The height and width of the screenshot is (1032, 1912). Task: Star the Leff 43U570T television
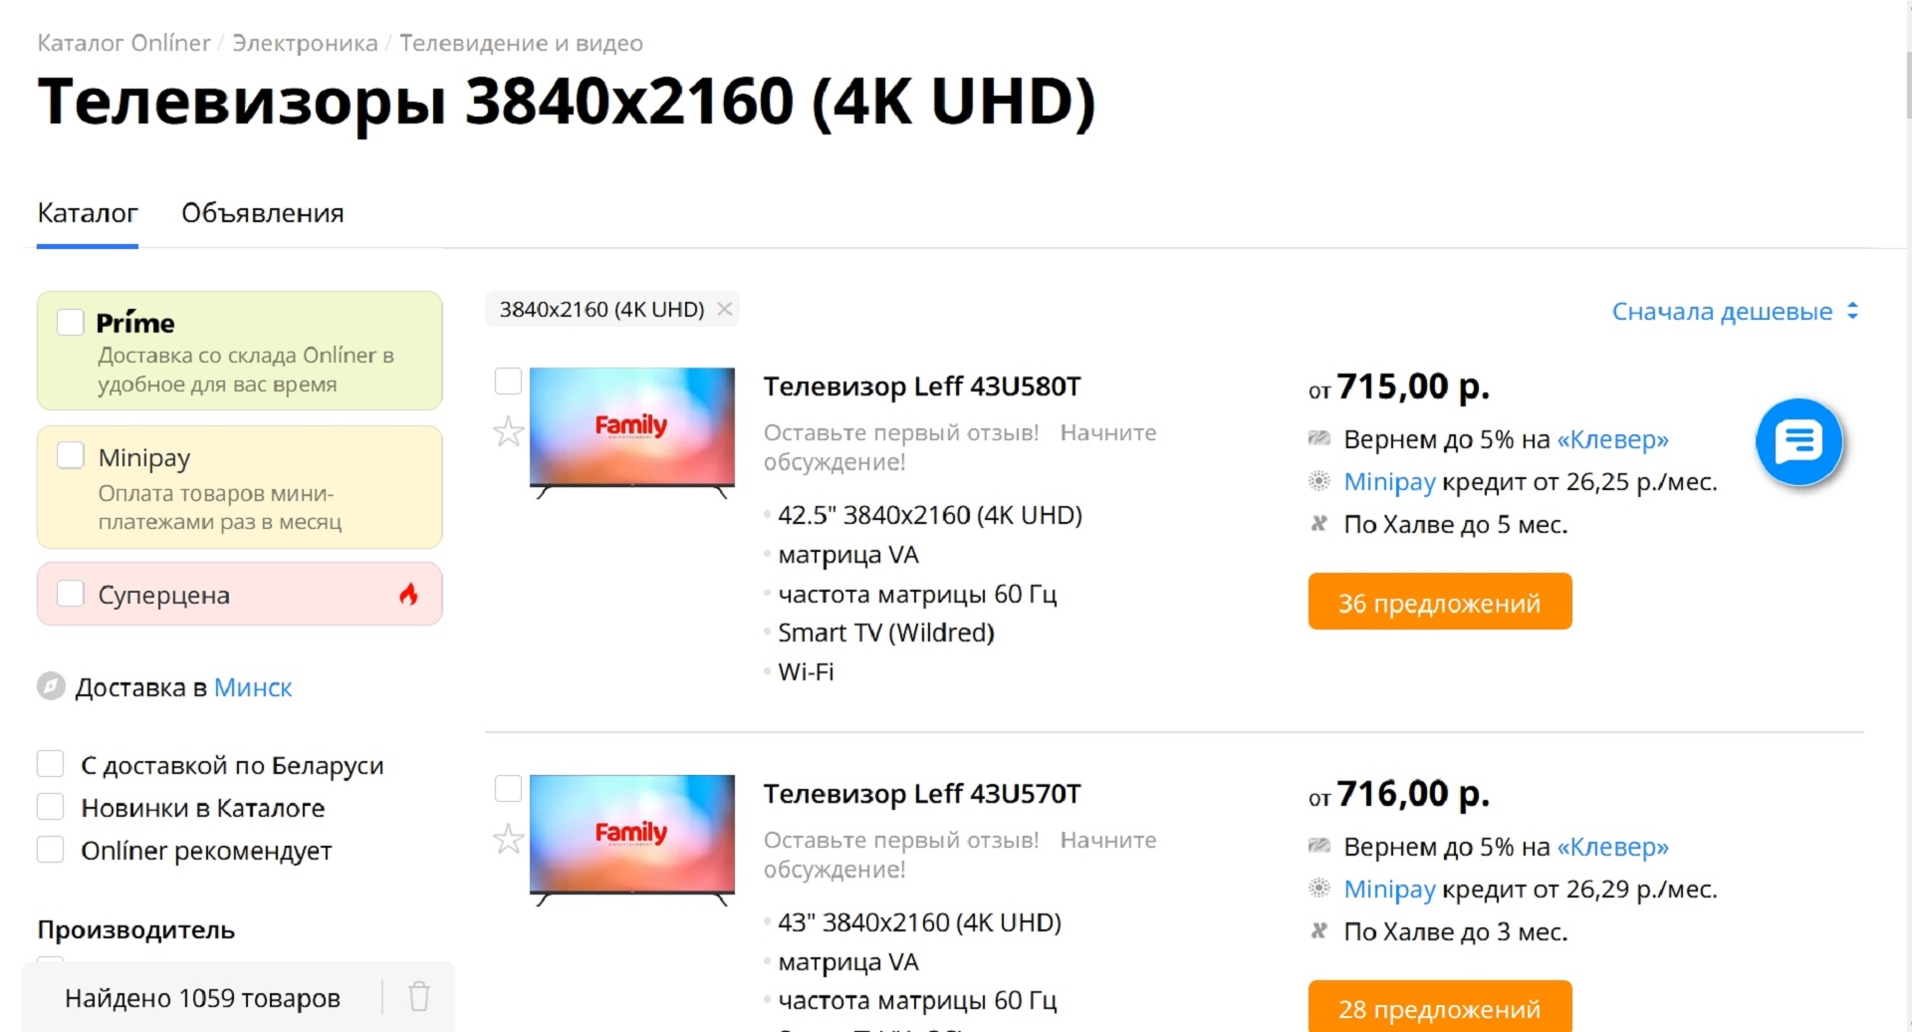(508, 839)
